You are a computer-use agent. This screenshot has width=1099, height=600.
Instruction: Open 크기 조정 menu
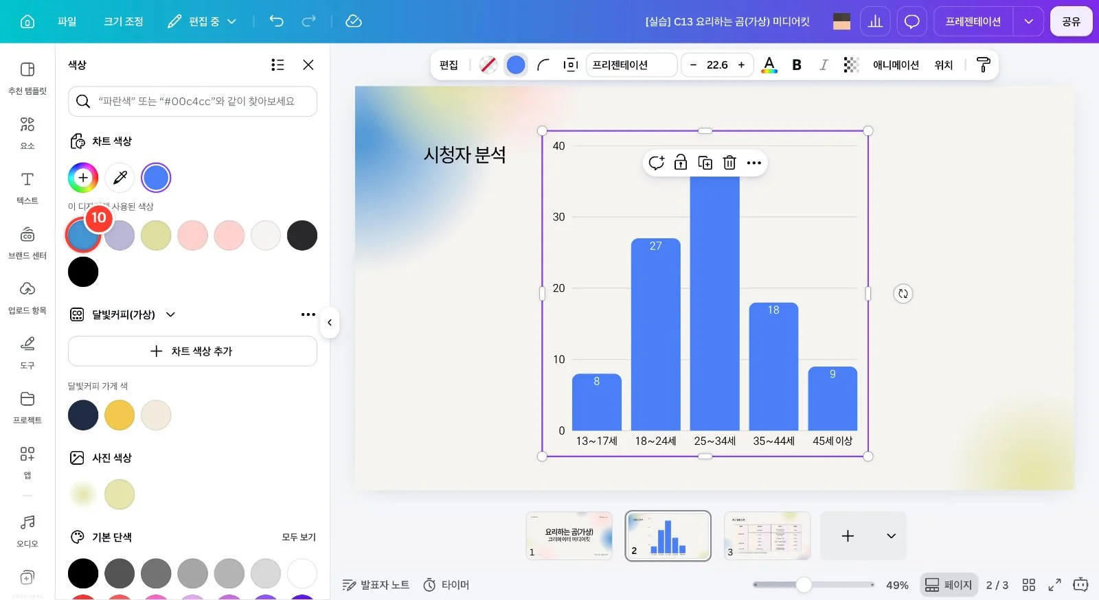[124, 21]
